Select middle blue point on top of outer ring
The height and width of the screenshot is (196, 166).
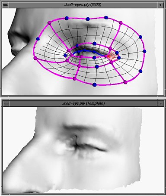click(88, 19)
